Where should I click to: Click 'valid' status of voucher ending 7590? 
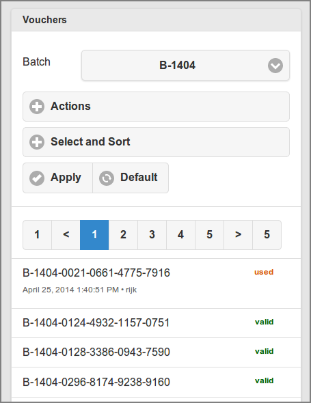tap(265, 351)
